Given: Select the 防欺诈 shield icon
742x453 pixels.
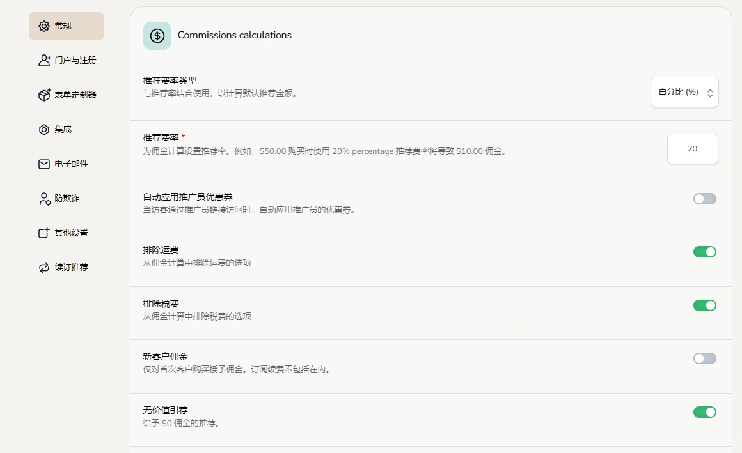Looking at the screenshot, I should pos(43,198).
